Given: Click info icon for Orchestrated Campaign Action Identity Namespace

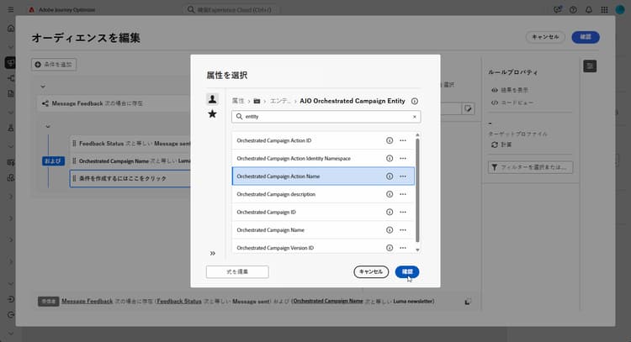Looking at the screenshot, I should click(390, 158).
